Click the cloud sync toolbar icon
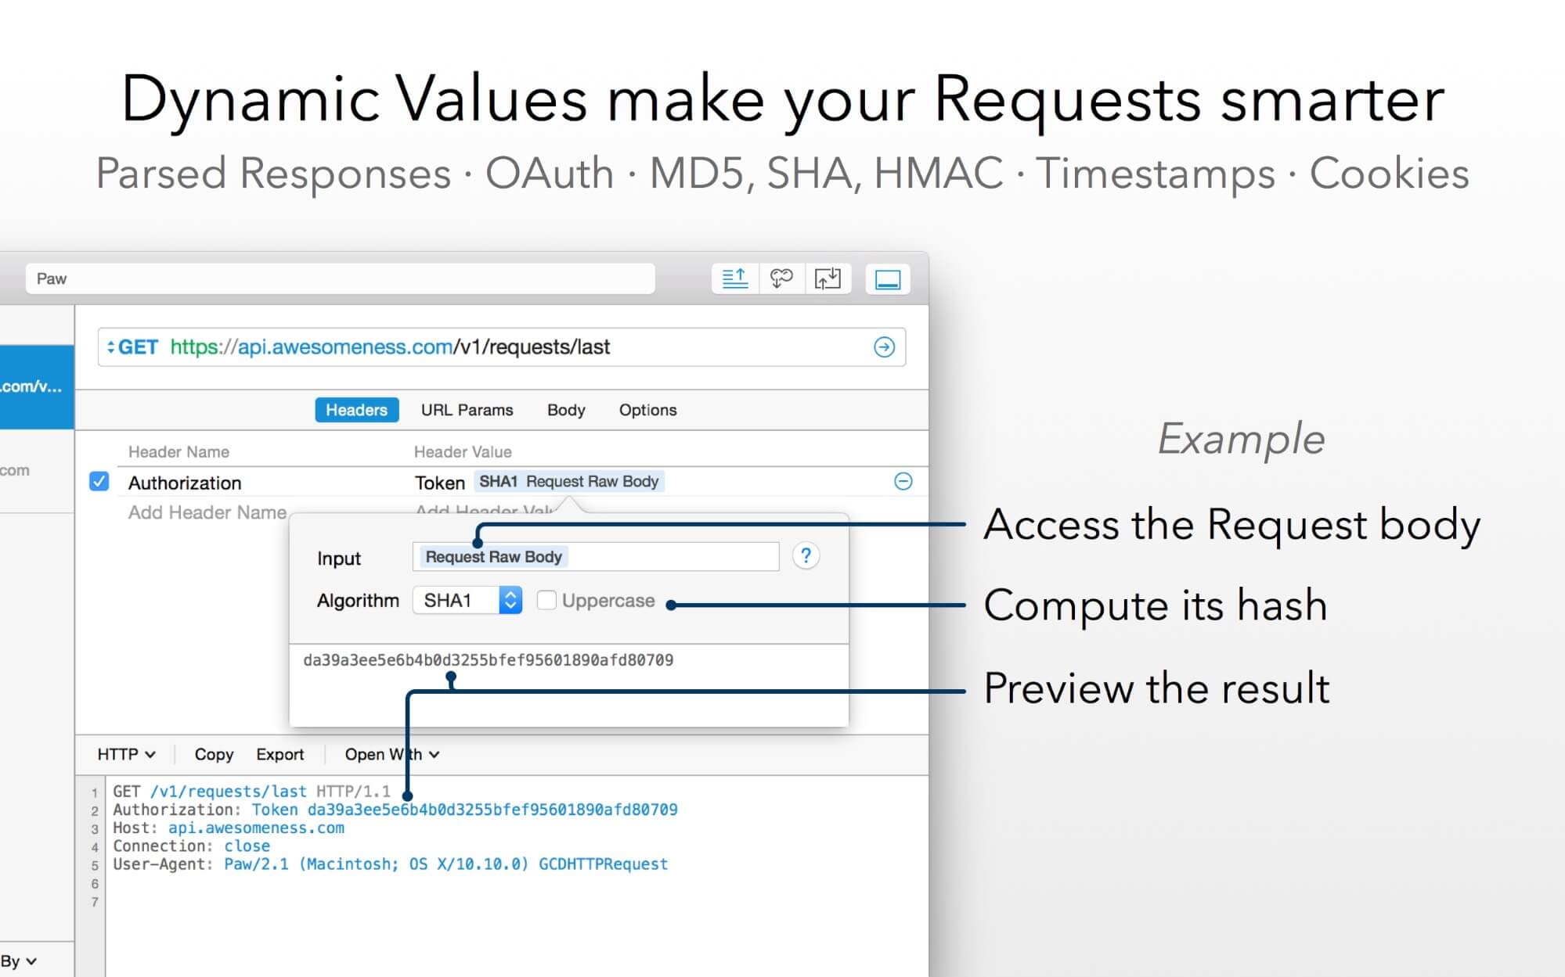Image resolution: width=1565 pixels, height=977 pixels. (781, 278)
